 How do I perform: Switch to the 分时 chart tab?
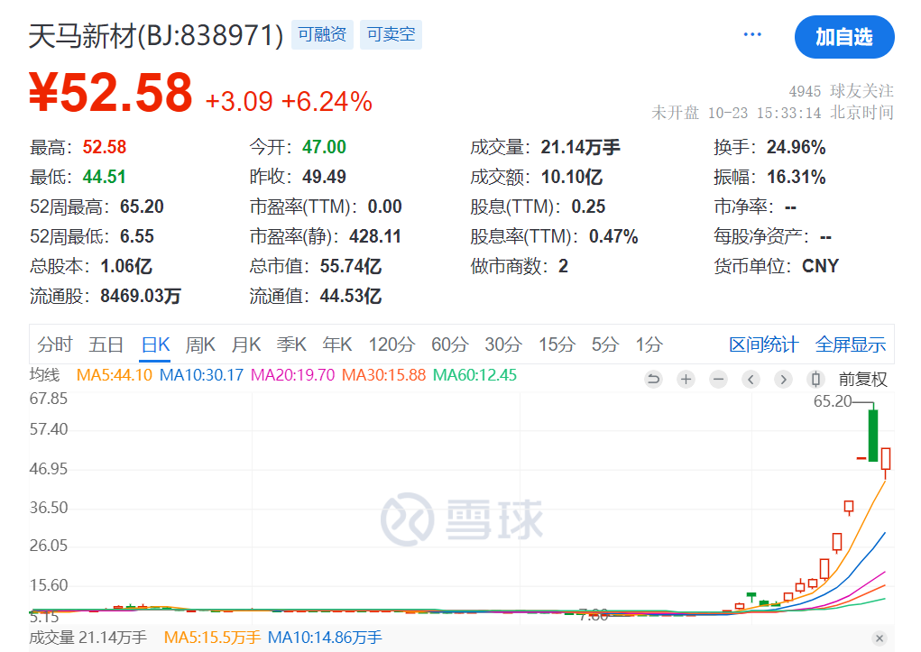[55, 344]
